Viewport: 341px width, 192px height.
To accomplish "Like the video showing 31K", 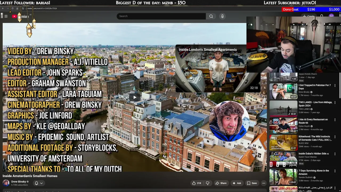I will pos(197,183).
